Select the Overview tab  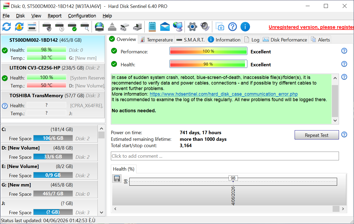coord(123,39)
